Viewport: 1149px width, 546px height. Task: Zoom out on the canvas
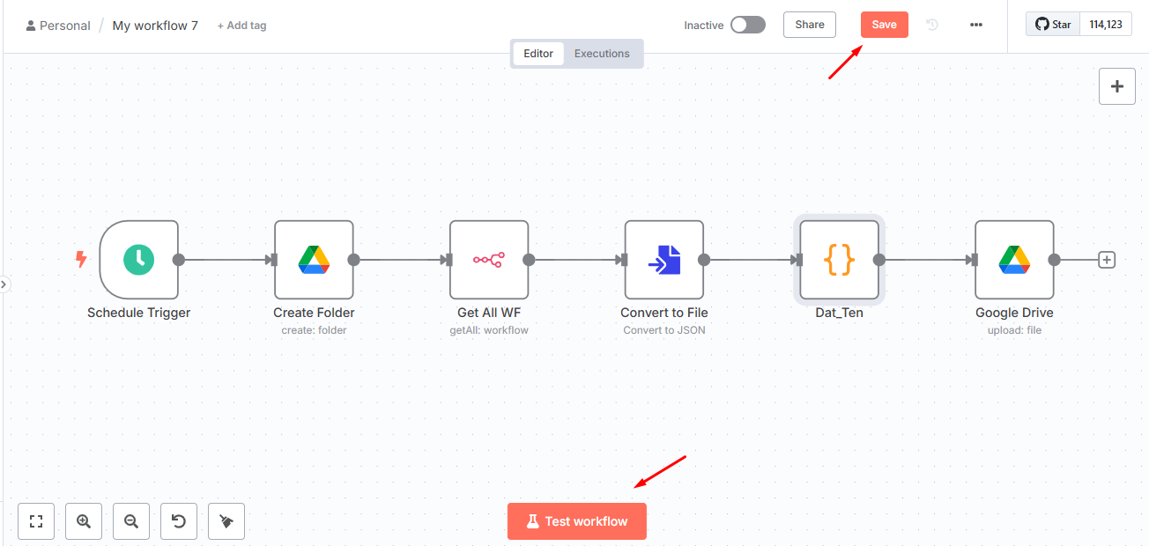131,521
